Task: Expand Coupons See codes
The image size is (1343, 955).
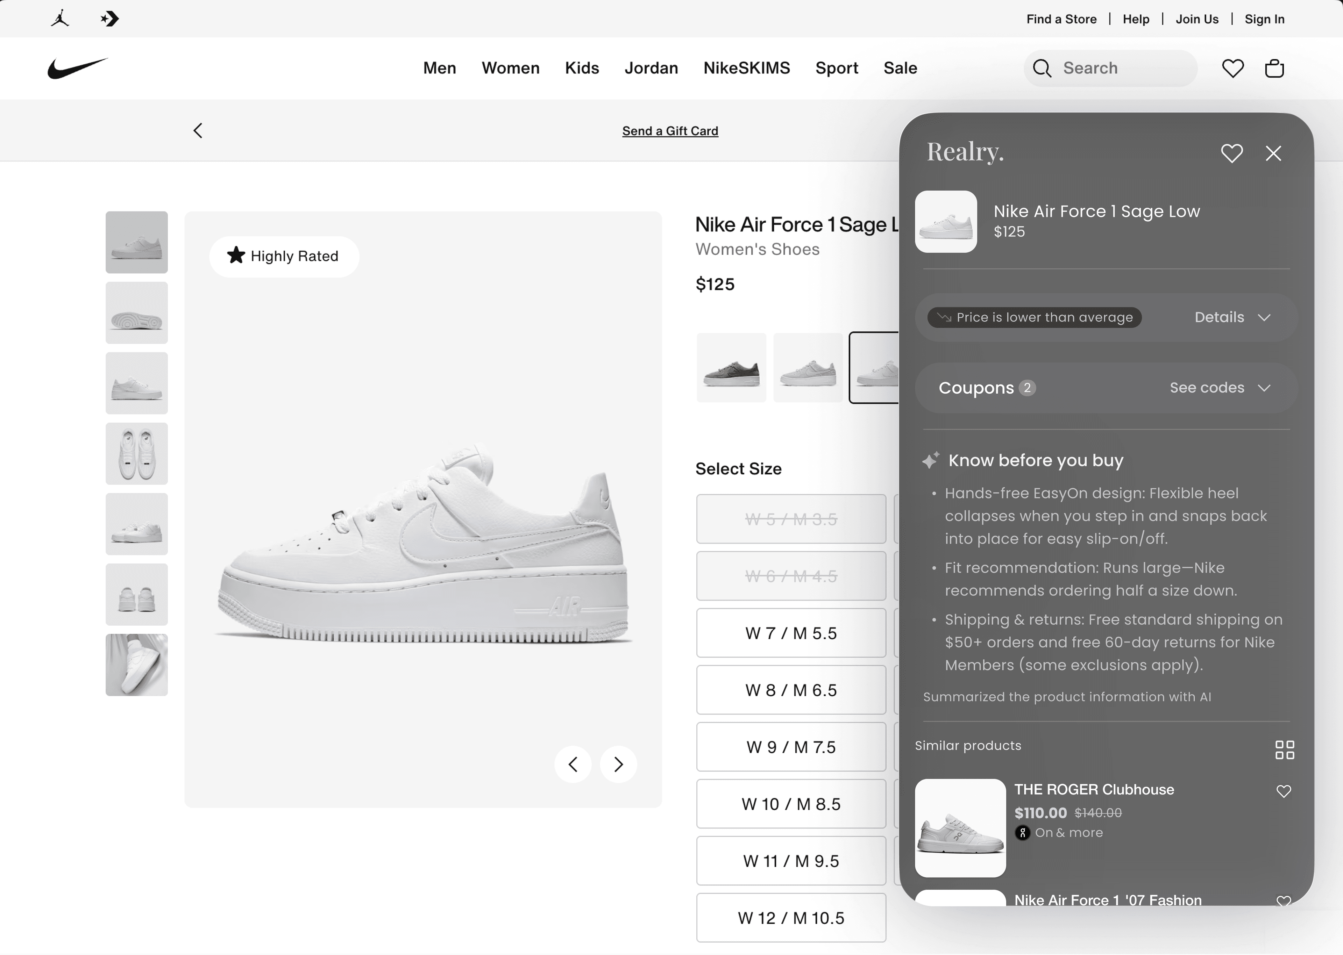Action: coord(1220,388)
